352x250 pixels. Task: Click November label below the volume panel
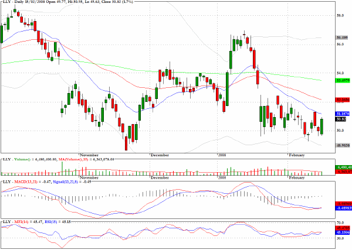89,177
